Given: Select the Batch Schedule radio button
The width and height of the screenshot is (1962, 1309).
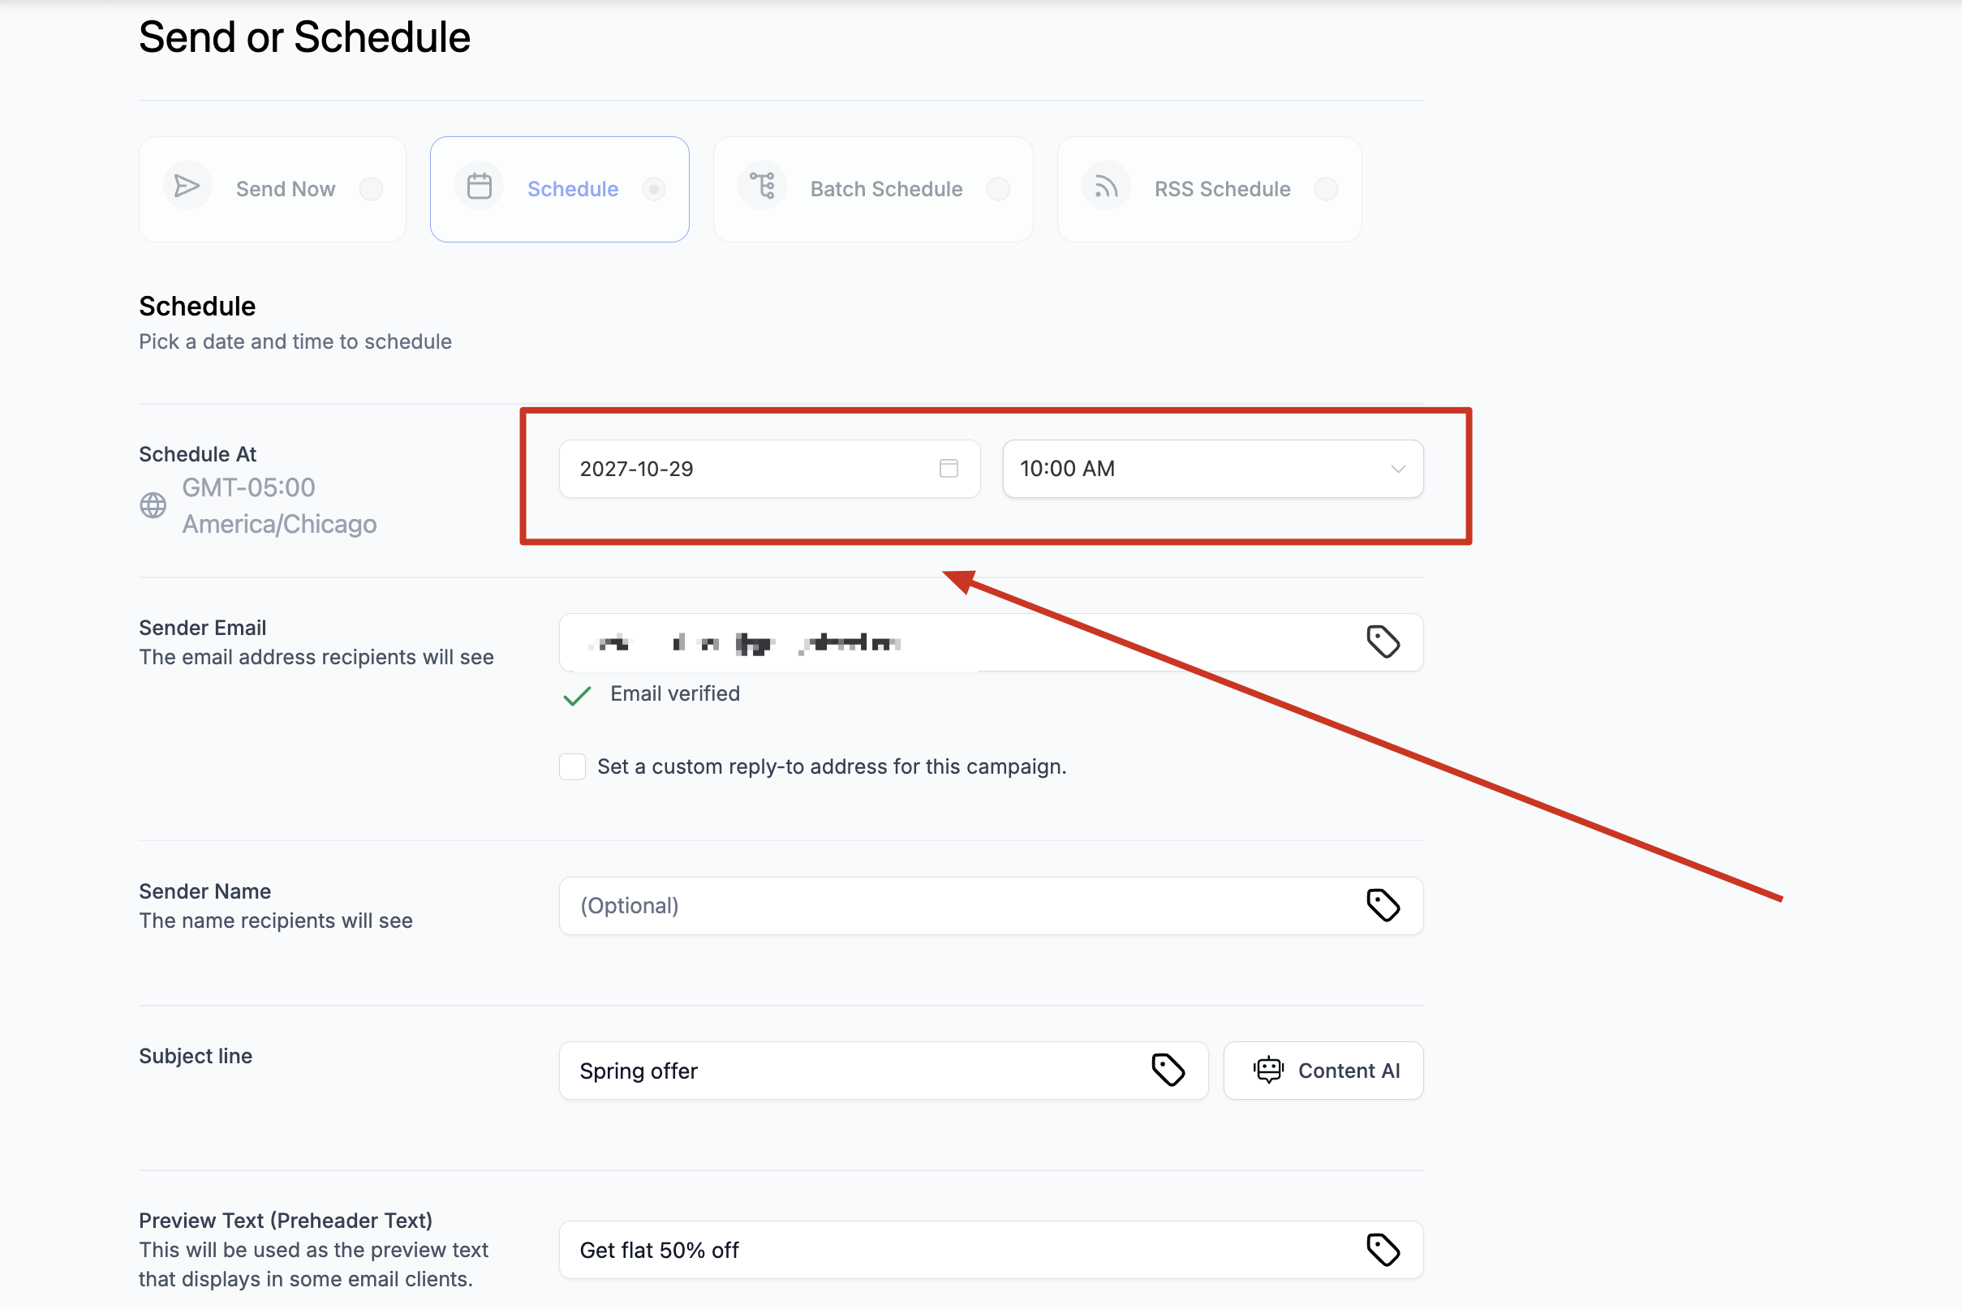Looking at the screenshot, I should (997, 190).
